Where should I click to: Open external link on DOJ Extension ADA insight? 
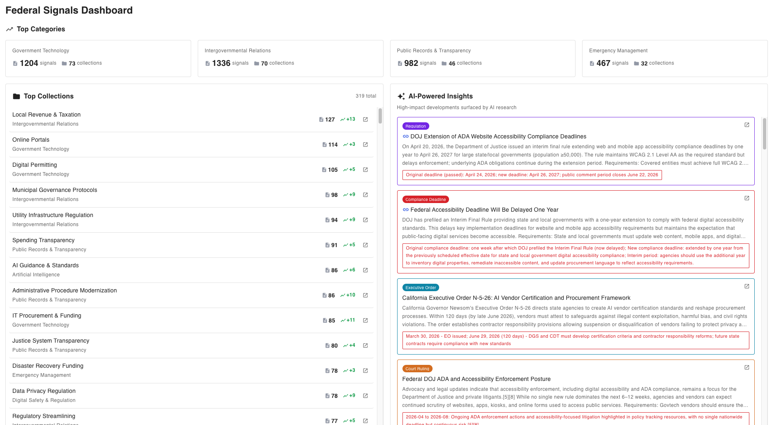click(747, 125)
